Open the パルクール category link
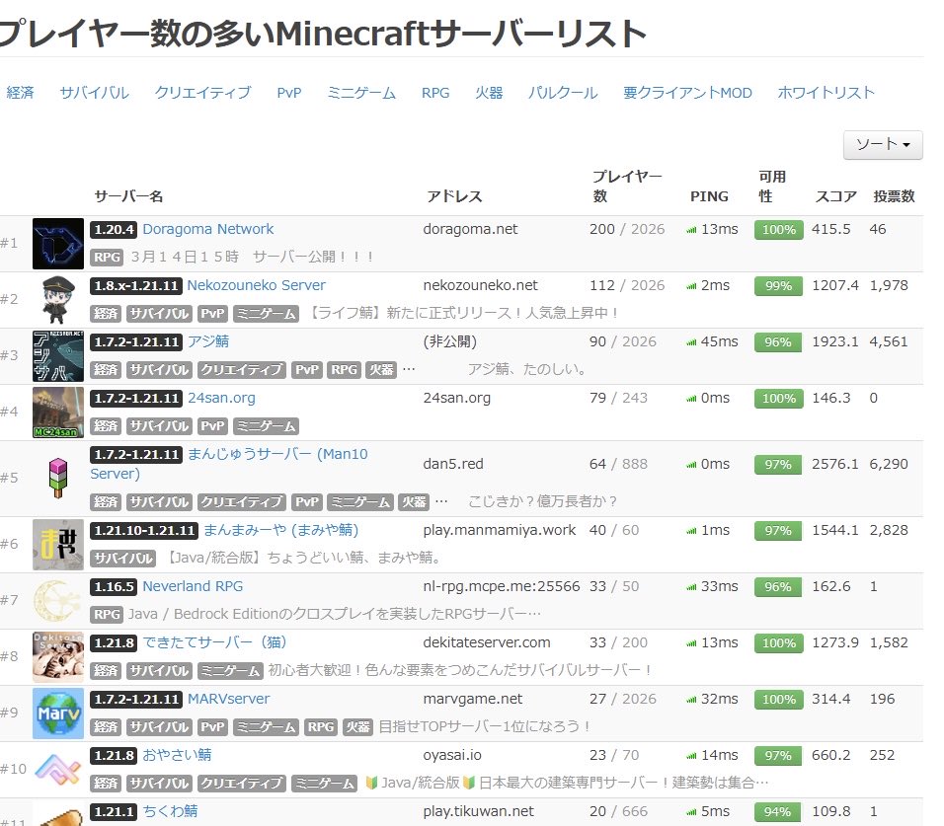Viewport: 944px width, 826px height. 563,93
